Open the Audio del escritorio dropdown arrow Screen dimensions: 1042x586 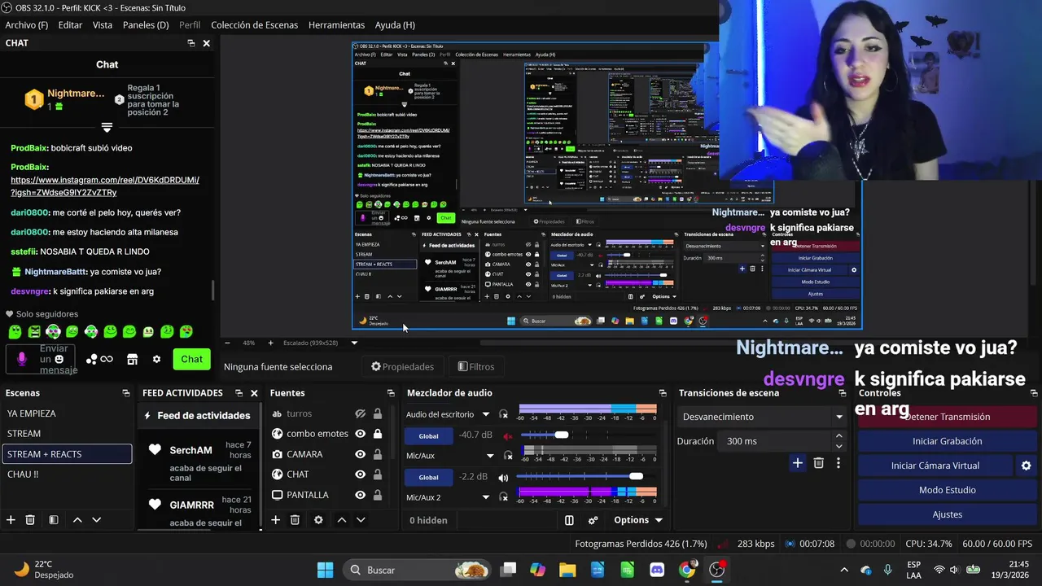point(486,414)
